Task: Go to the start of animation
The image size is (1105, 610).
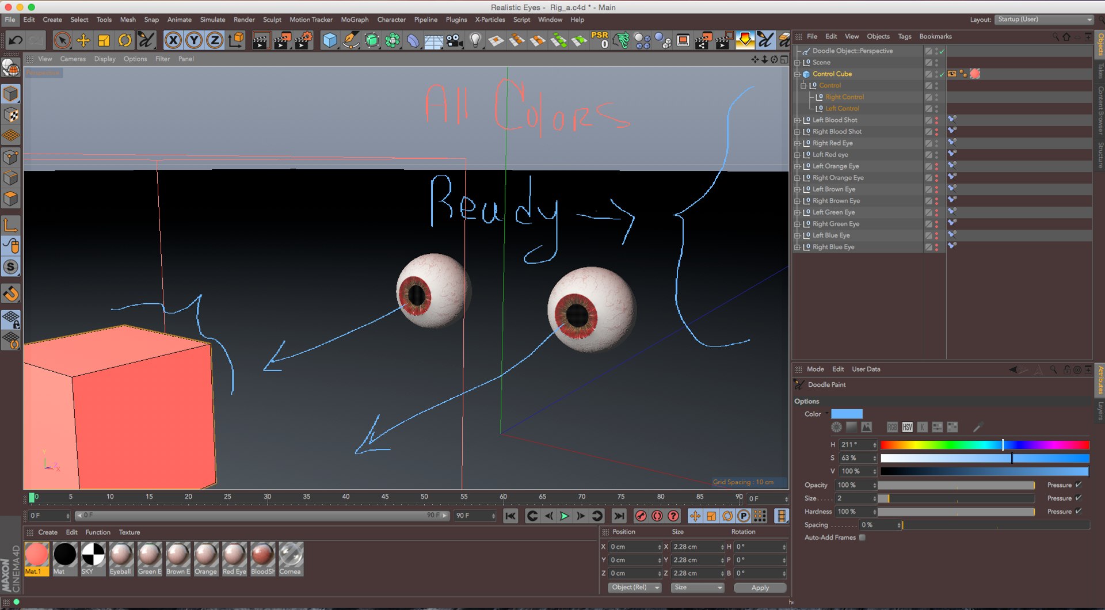Action: point(510,516)
